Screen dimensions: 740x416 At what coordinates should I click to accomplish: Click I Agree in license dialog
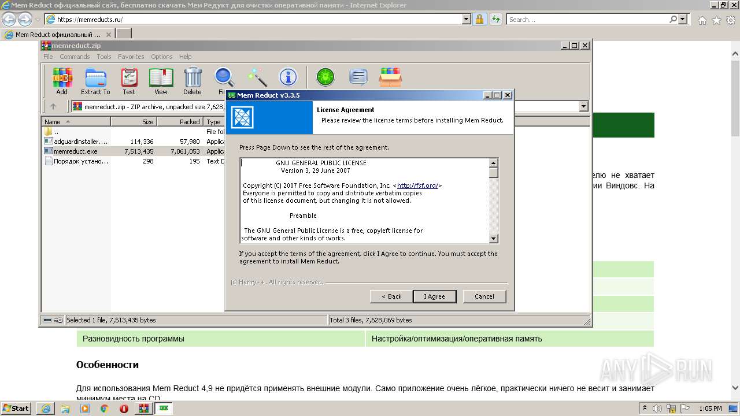(435, 296)
